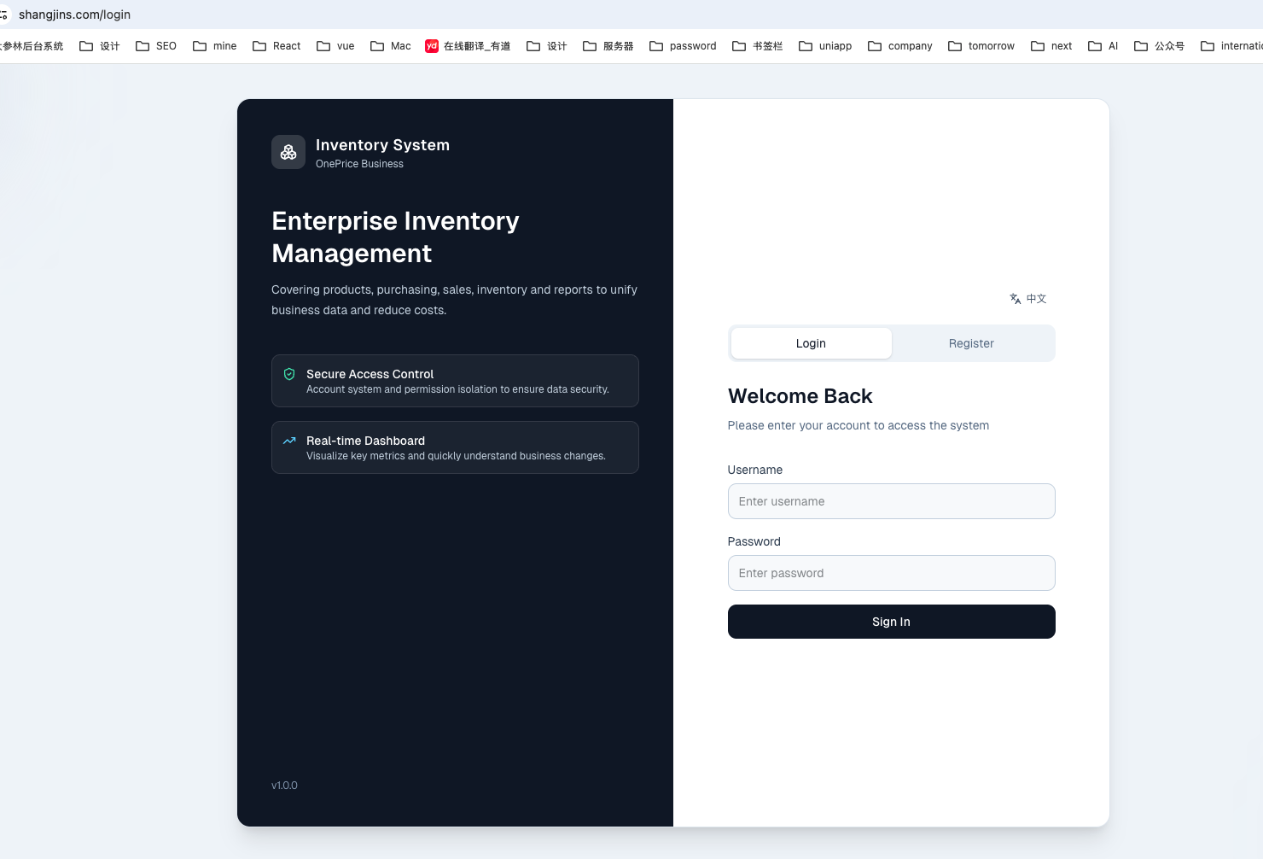
Task: Click the Youdao translate bookmark icon
Action: pos(432,46)
